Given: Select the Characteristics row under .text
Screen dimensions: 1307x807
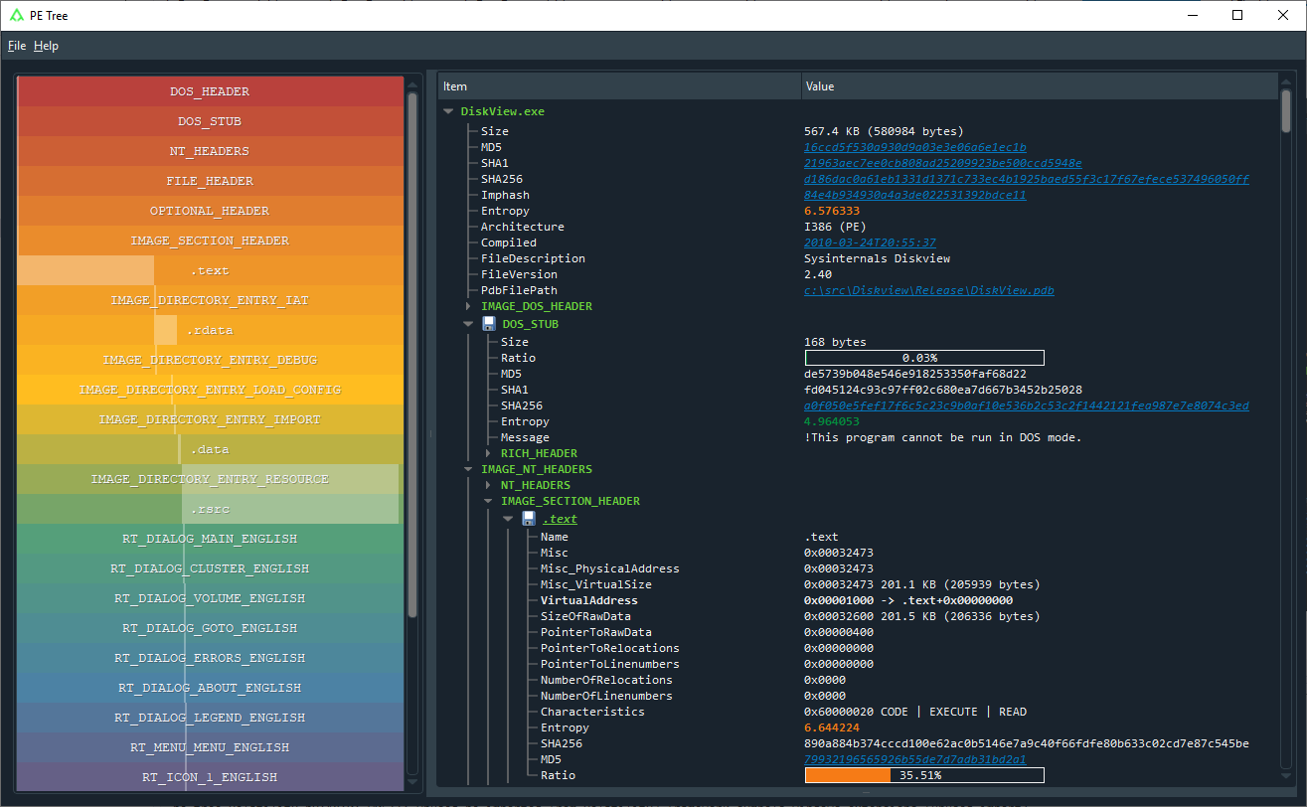Looking at the screenshot, I should [x=592, y=711].
